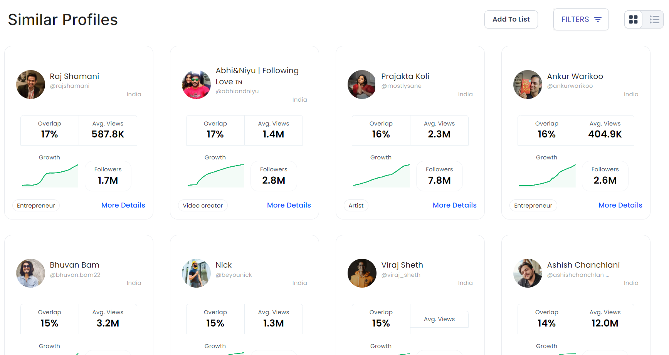Click the 2.3M average views value

[439, 134]
